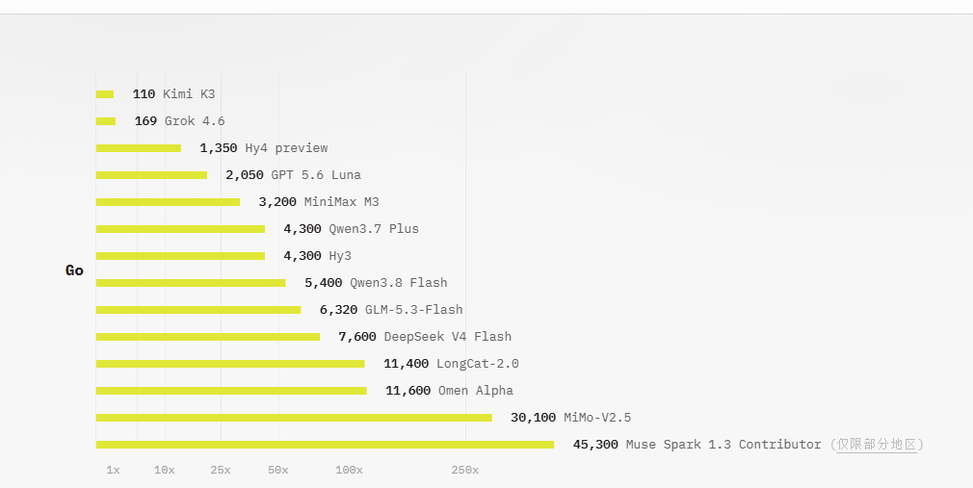This screenshot has width=973, height=488.
Task: Click the MiniMax M3 label
Action: (x=341, y=202)
